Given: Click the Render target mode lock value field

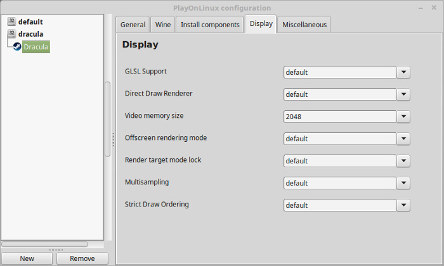Looking at the screenshot, I should tap(340, 161).
